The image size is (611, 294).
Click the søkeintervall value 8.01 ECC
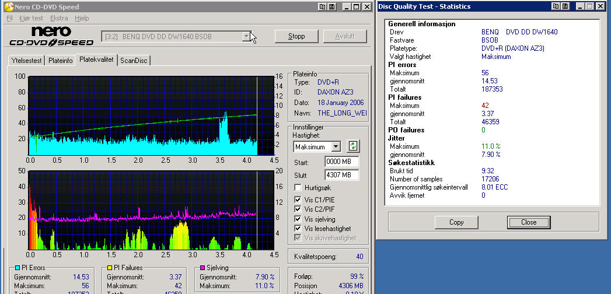pyautogui.click(x=495, y=187)
